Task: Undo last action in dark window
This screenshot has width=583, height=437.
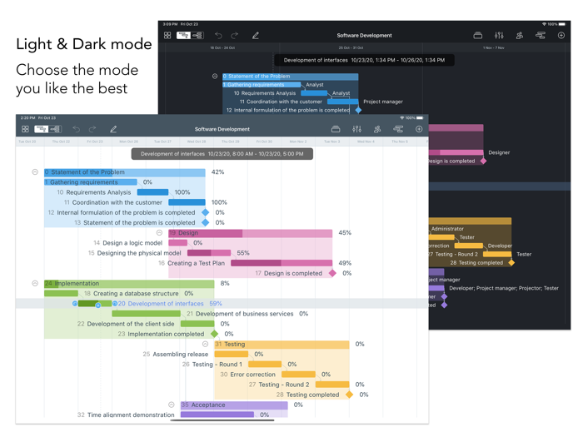Action: click(218, 35)
